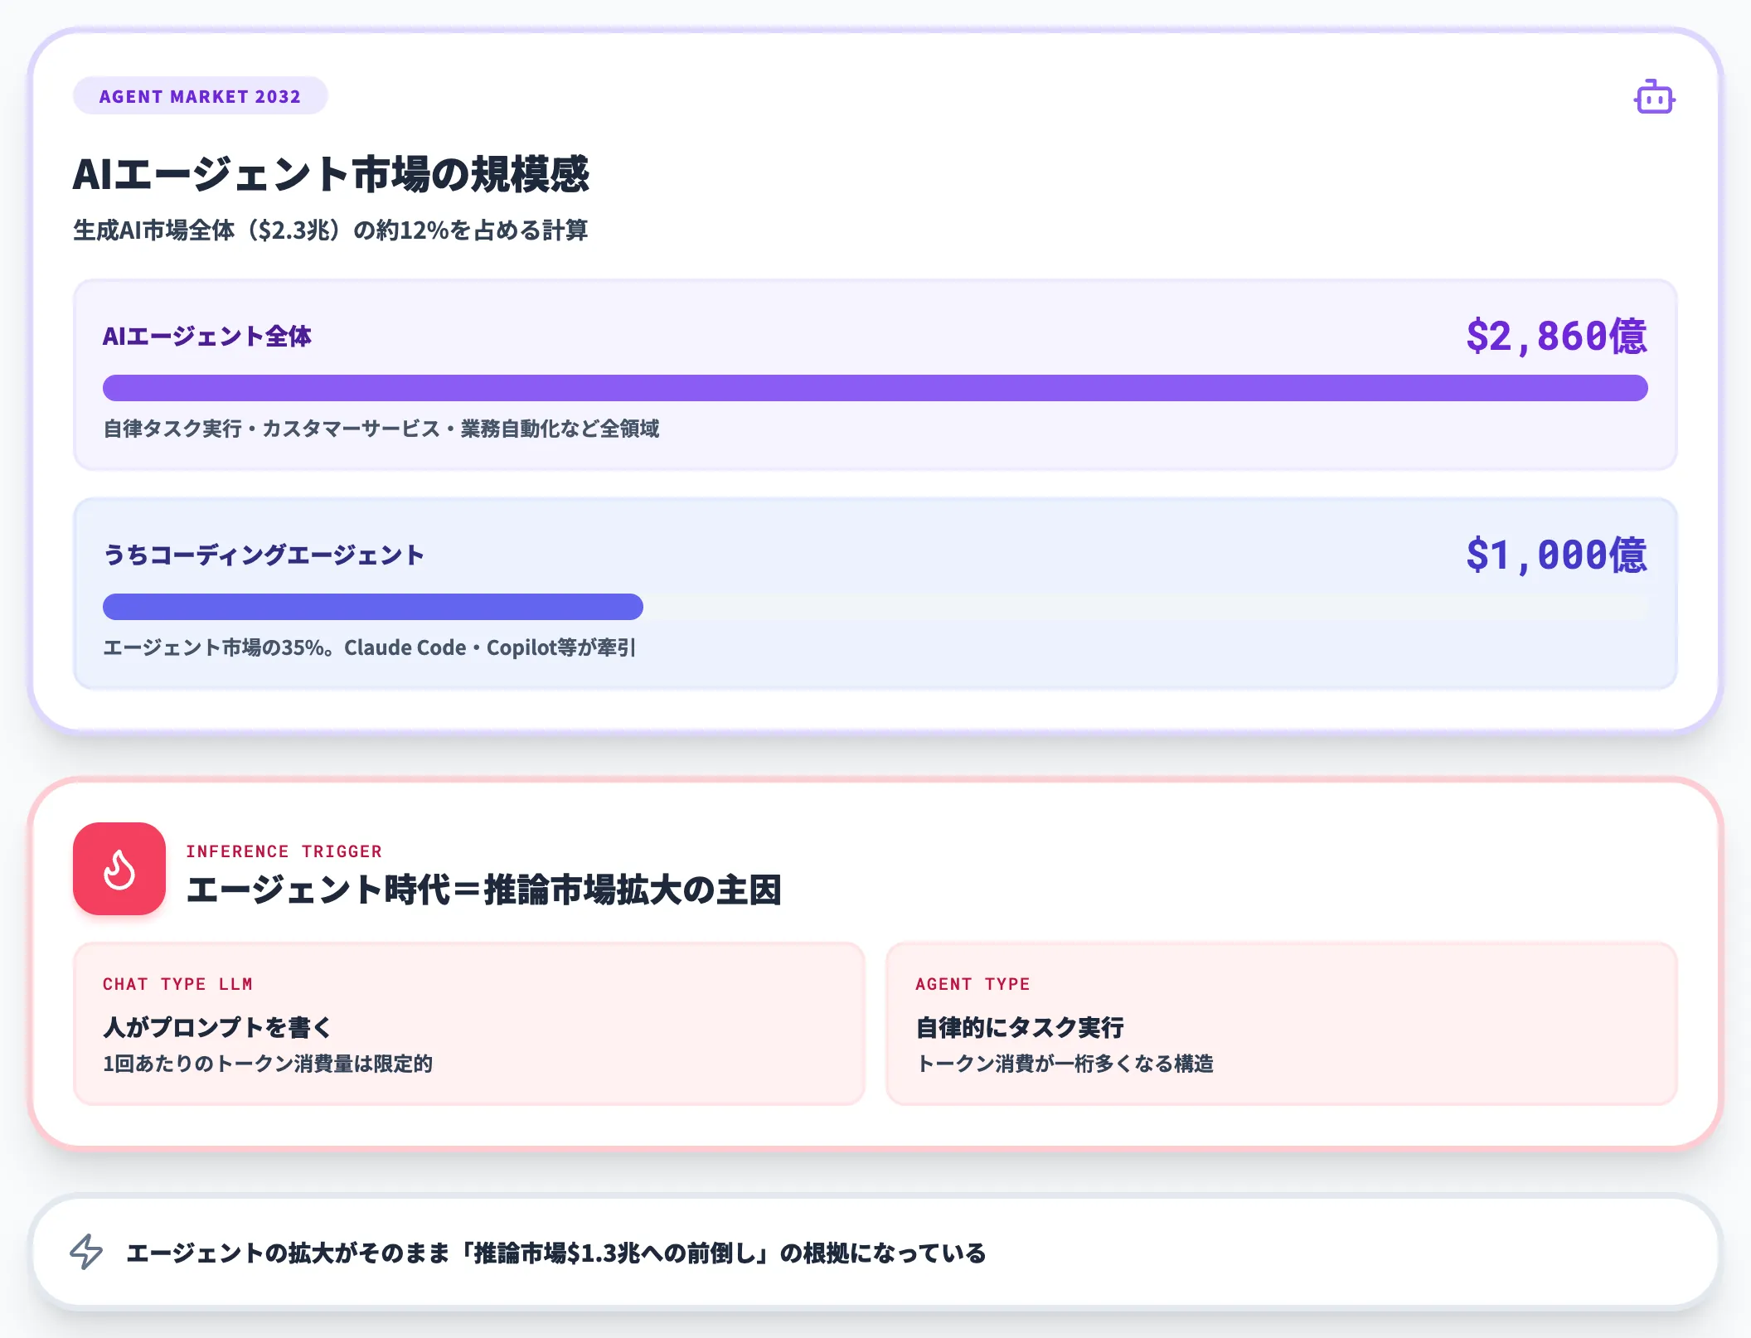Viewport: 1751px width, 1338px height.
Task: Click the AGENT MARKET 2032 badge
Action: click(201, 96)
